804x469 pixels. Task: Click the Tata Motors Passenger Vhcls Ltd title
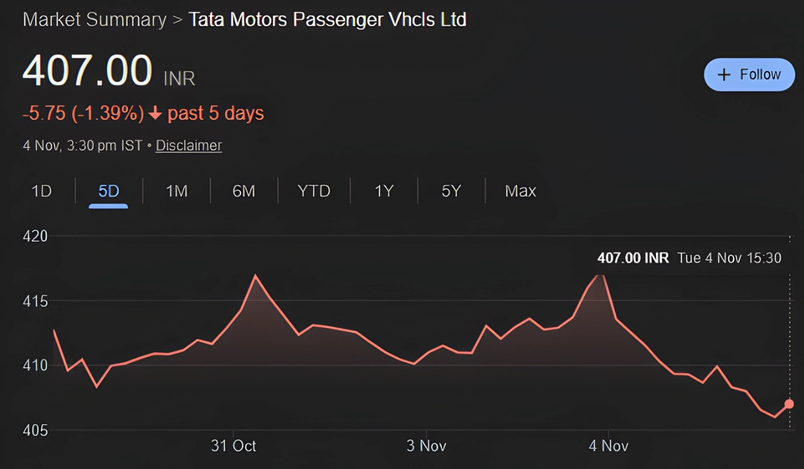point(327,19)
